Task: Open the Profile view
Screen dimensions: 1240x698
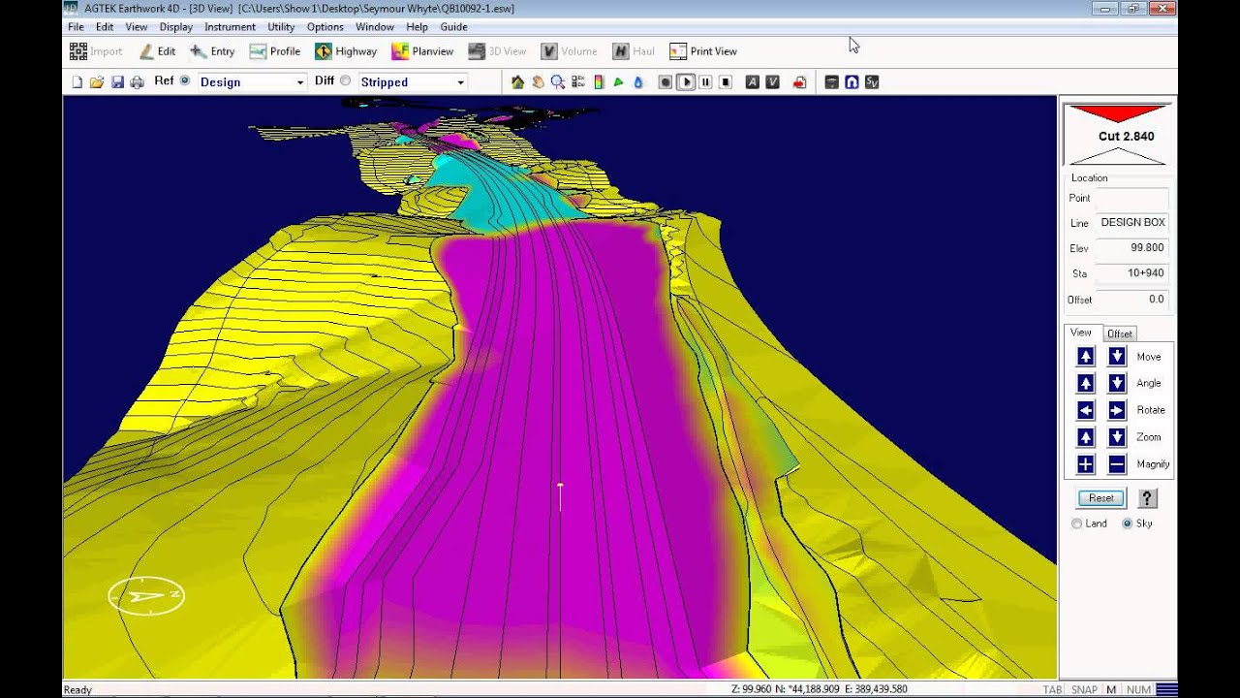Action: (x=275, y=51)
